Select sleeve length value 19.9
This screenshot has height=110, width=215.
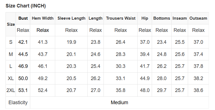[71, 42]
